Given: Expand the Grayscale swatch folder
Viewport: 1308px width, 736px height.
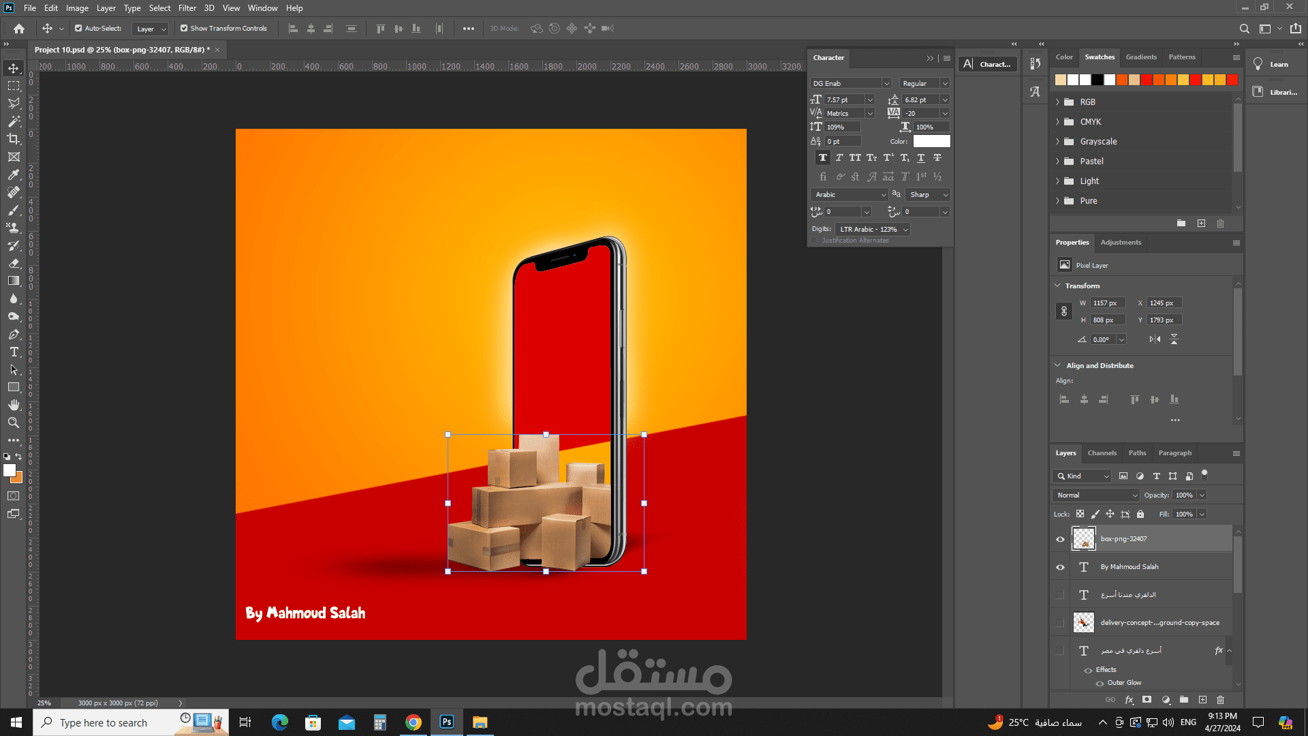Looking at the screenshot, I should [x=1058, y=142].
